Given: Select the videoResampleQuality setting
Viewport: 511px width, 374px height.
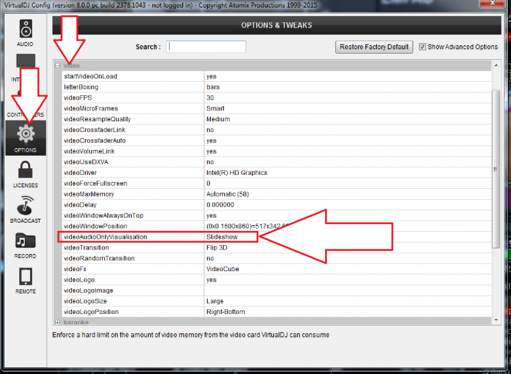Looking at the screenshot, I should click(x=97, y=119).
